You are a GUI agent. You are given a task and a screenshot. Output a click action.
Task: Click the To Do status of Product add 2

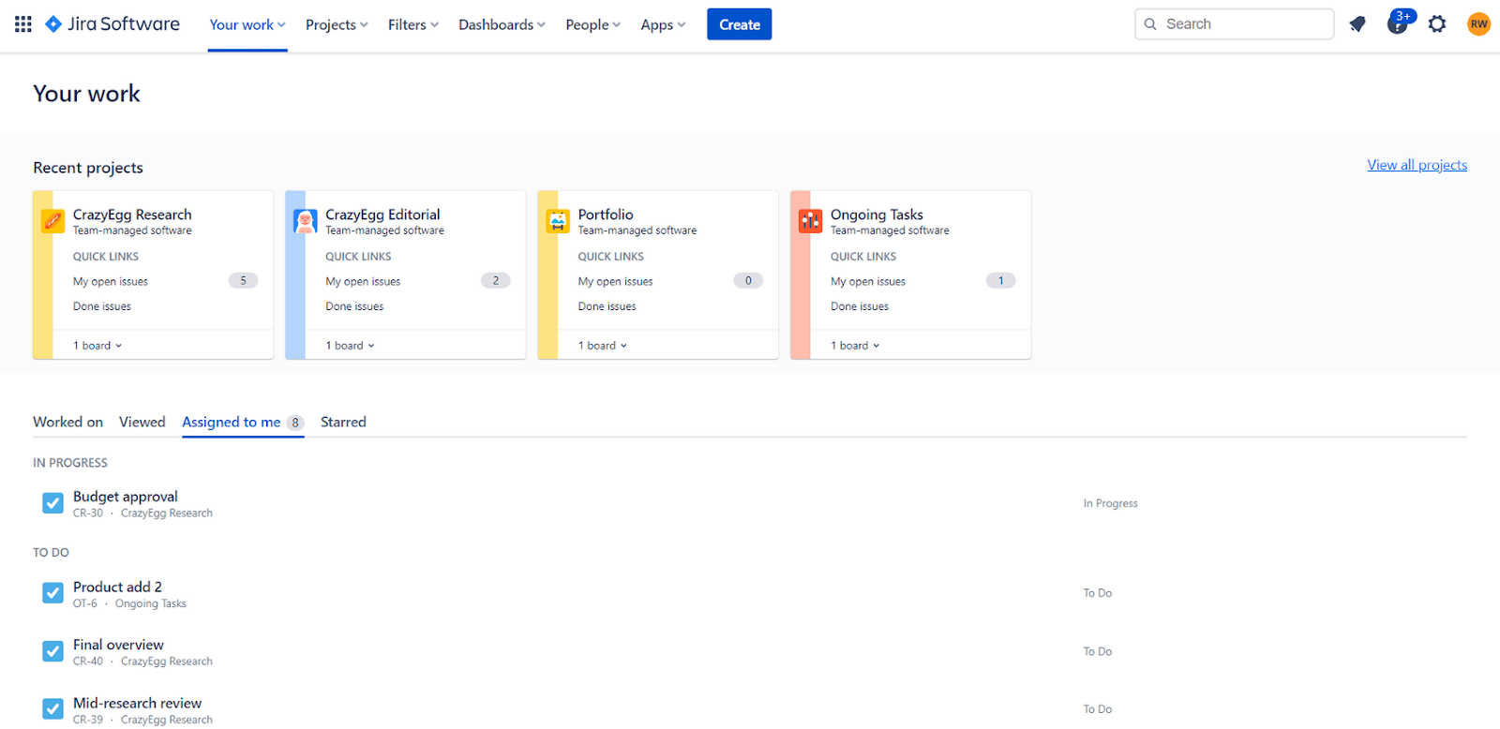coord(1098,593)
